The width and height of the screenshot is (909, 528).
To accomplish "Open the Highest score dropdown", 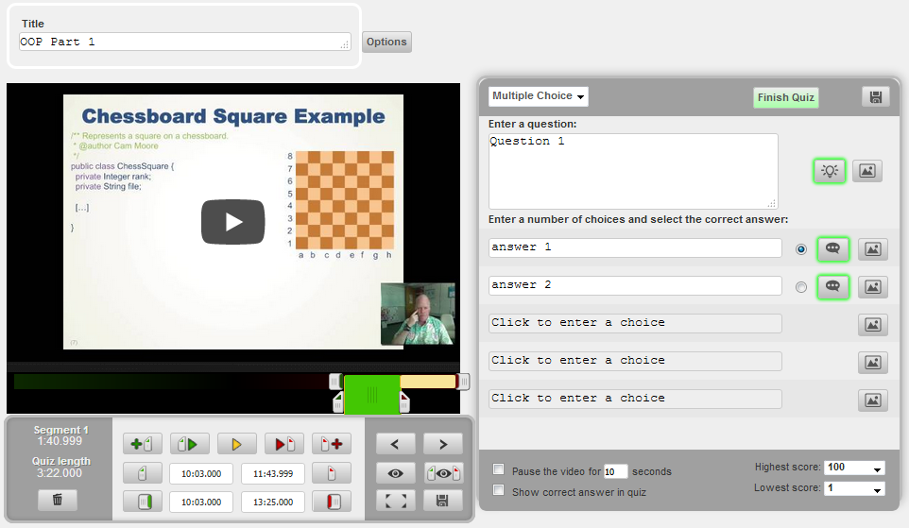I will (854, 468).
